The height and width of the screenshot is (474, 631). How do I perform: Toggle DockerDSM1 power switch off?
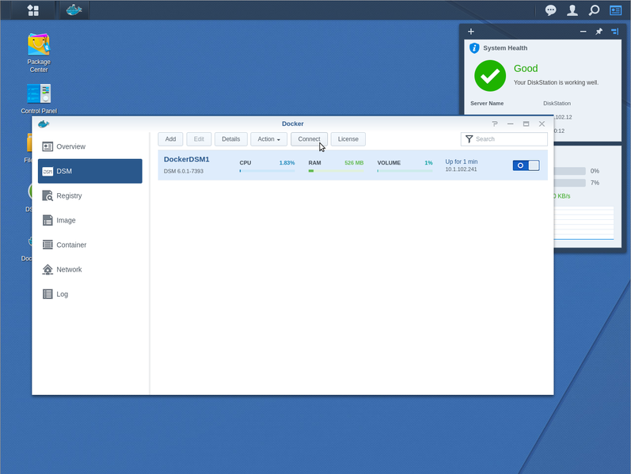click(526, 165)
